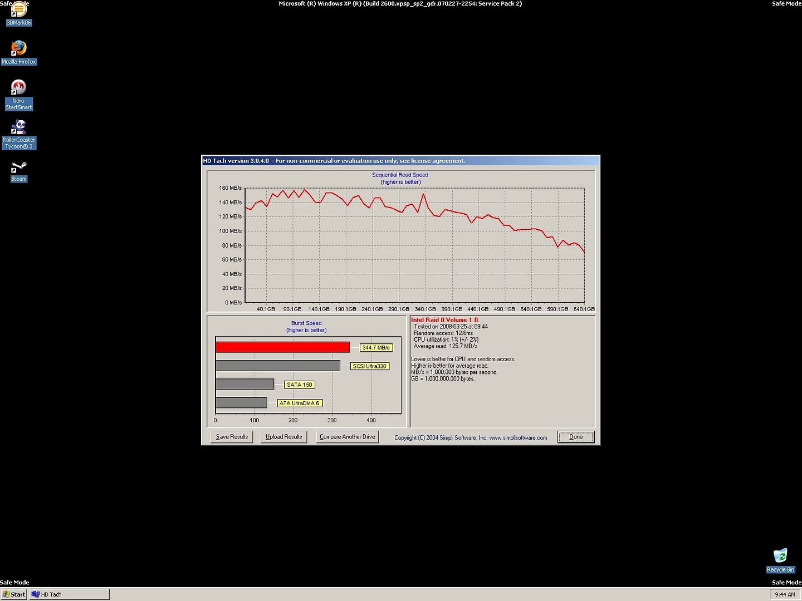802x601 pixels.
Task: Open the Recycle Bin icon
Action: [x=780, y=560]
